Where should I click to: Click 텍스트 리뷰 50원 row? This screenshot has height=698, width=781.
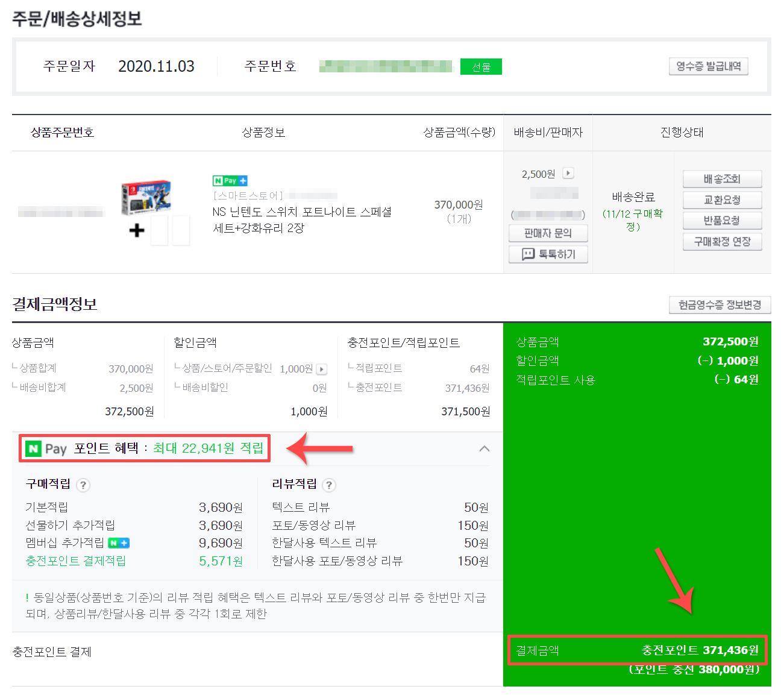[x=380, y=508]
